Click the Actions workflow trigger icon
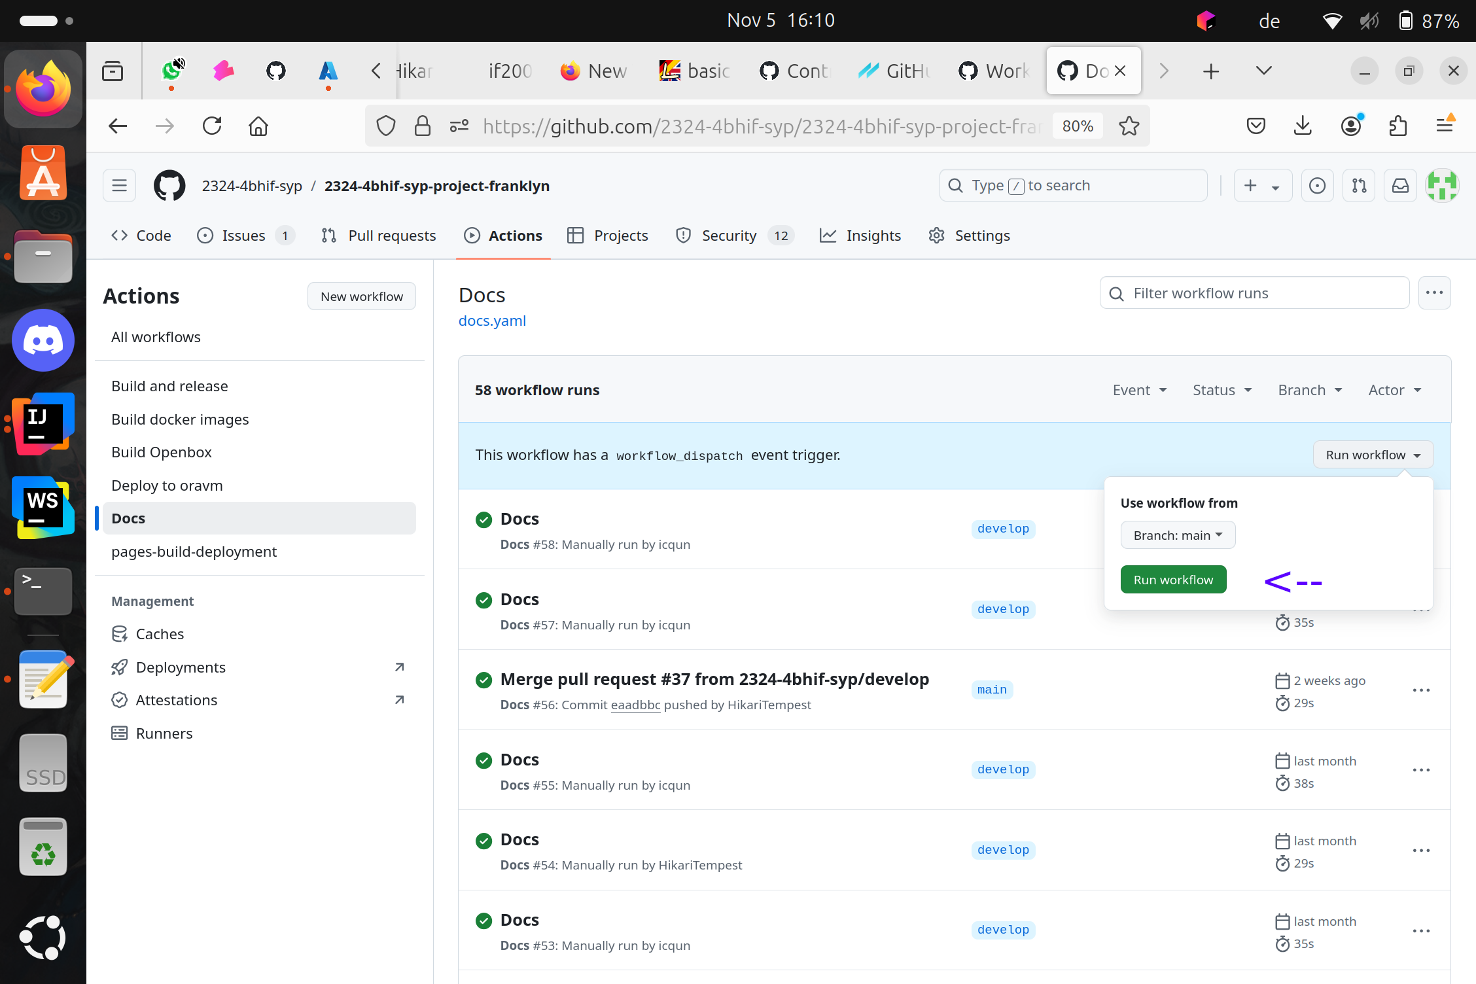Image resolution: width=1476 pixels, height=984 pixels. 470,235
